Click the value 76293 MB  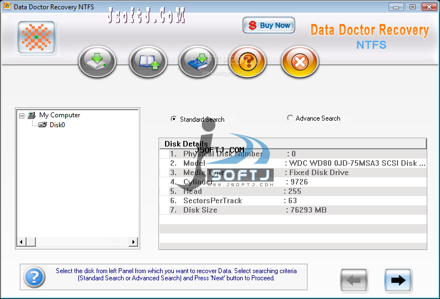tap(309, 210)
